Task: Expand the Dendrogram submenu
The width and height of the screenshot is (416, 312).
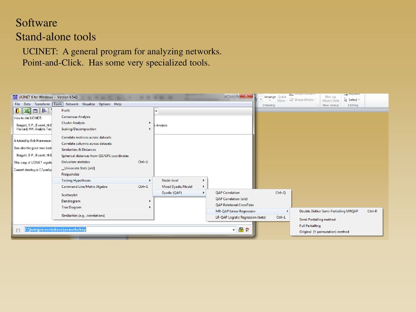Action: pyautogui.click(x=149, y=201)
